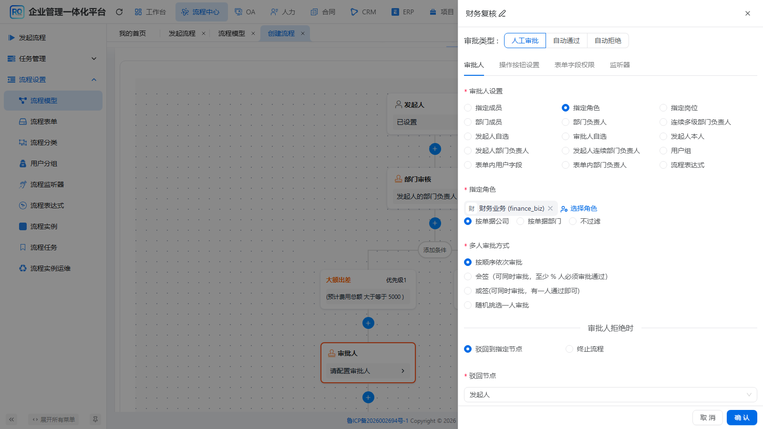Open the 合同 top menu

[323, 12]
